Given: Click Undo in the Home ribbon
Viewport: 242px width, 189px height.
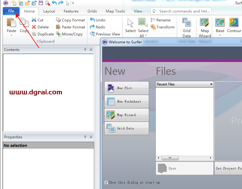Looking at the screenshot, I should (98, 20).
